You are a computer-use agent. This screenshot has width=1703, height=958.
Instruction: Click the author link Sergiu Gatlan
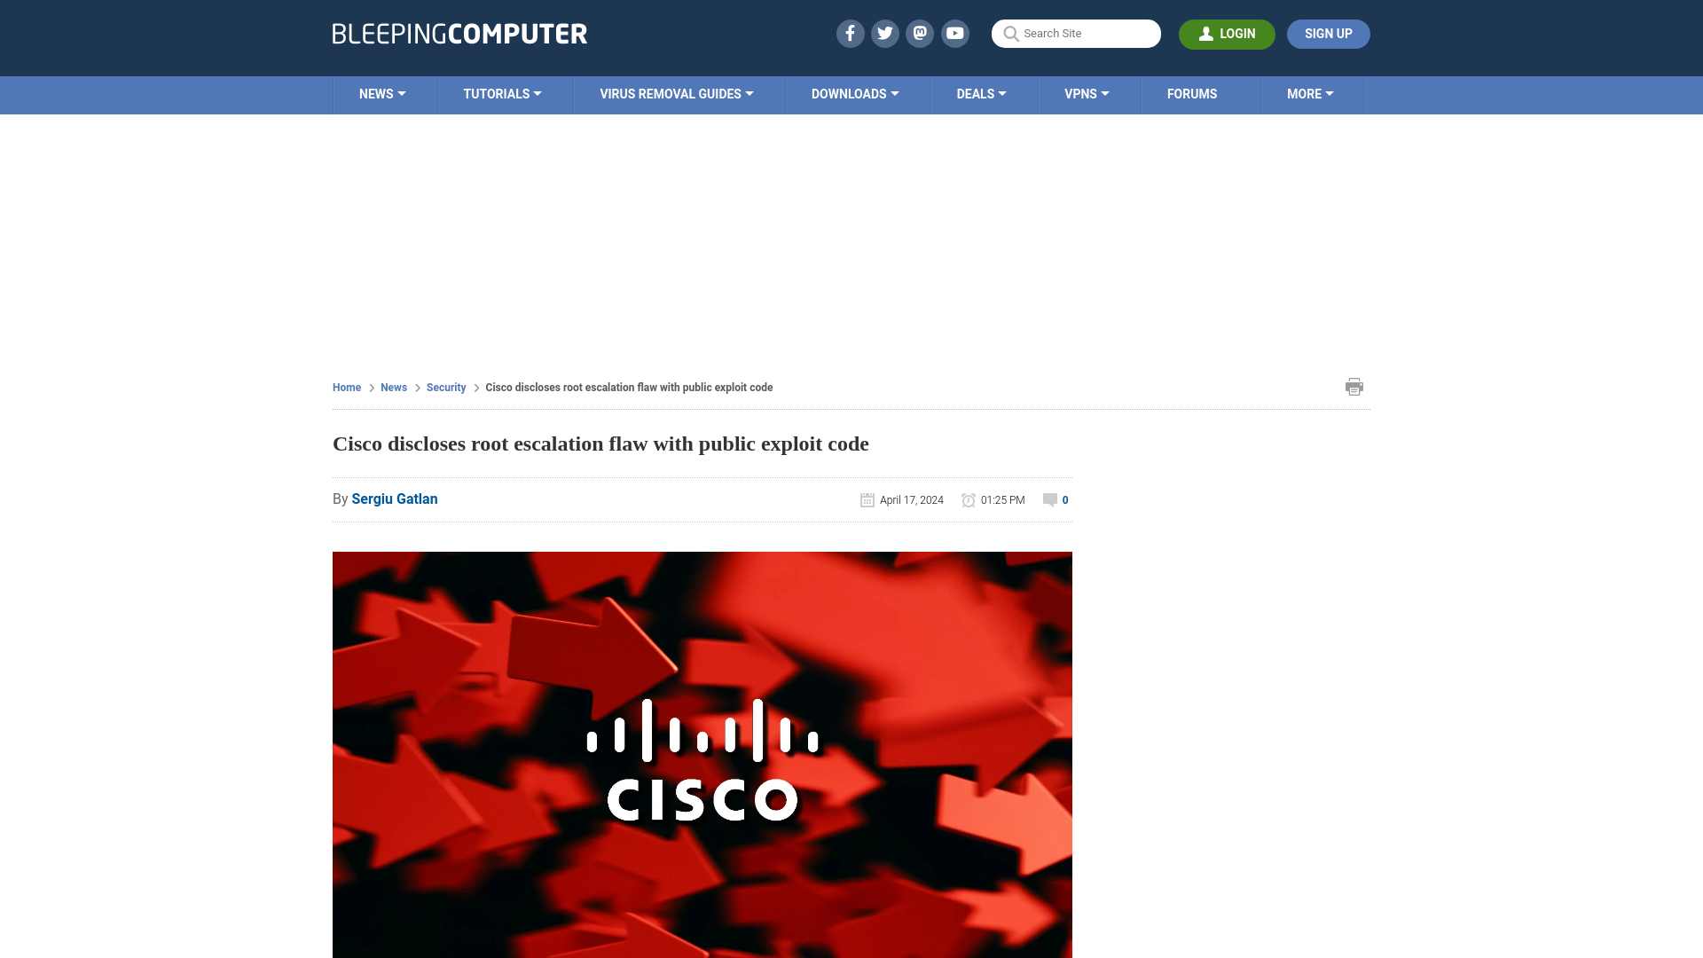394,499
